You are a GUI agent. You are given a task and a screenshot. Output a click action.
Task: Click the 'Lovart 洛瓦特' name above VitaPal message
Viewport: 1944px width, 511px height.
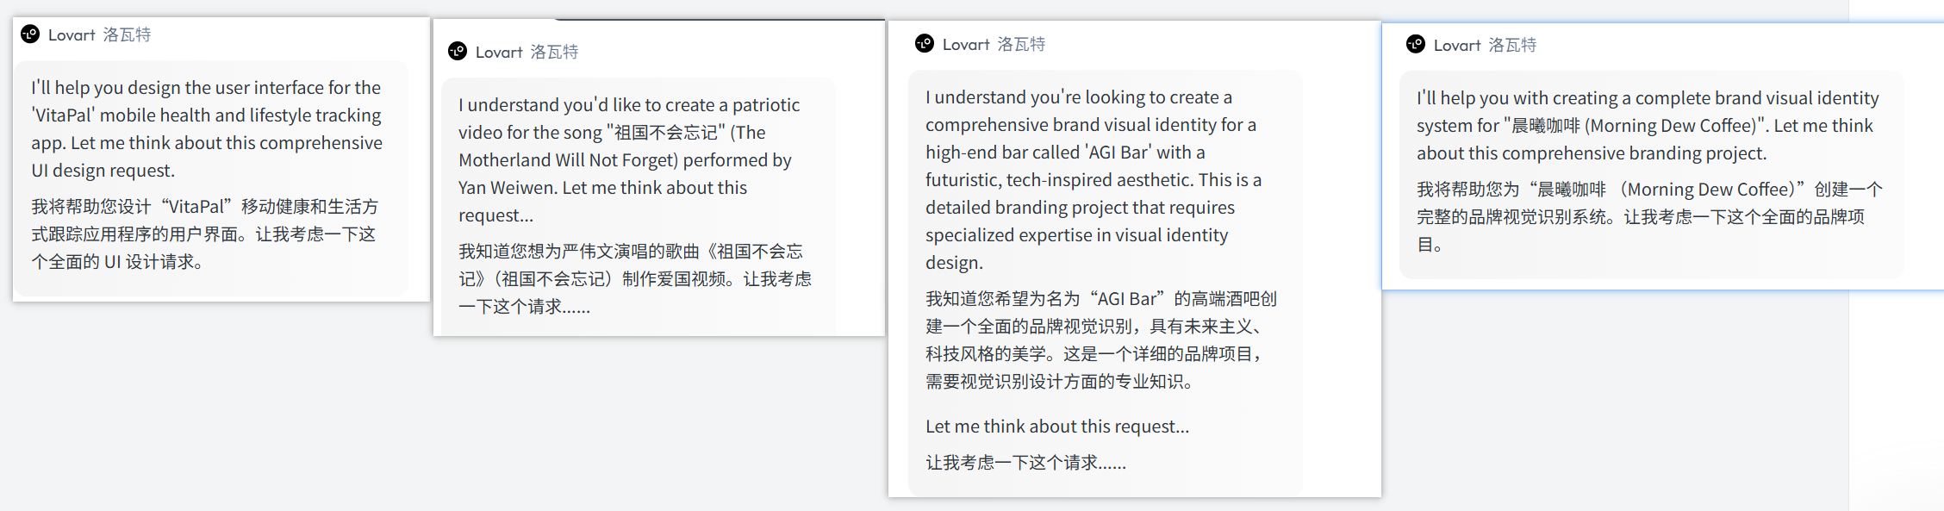tap(99, 34)
